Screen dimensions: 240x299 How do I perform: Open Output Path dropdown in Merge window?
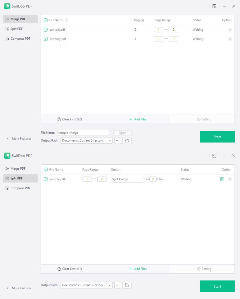coord(87,140)
